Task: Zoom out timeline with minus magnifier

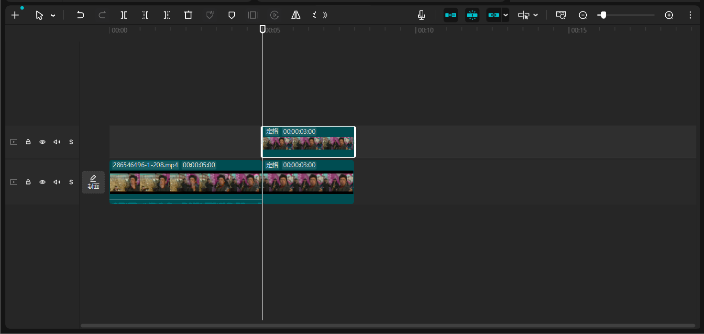Action: (583, 15)
